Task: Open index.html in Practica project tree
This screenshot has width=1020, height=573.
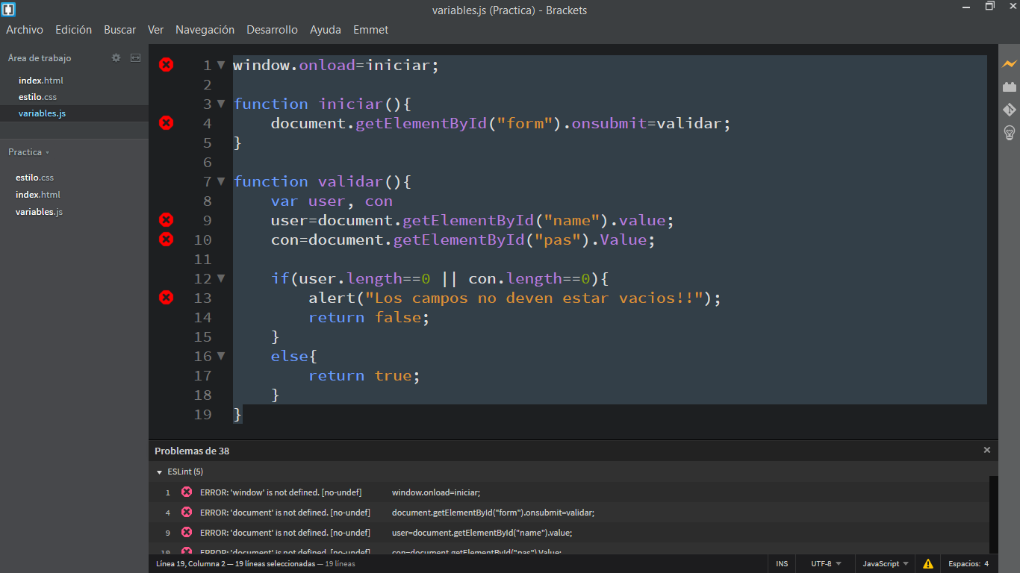Action: coord(38,195)
